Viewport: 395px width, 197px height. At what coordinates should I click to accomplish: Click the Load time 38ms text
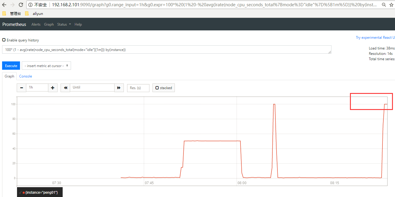382,48
